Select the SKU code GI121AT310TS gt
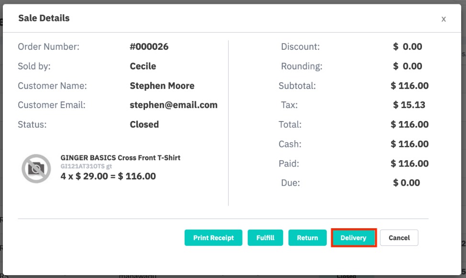466x278 pixels. [86, 167]
